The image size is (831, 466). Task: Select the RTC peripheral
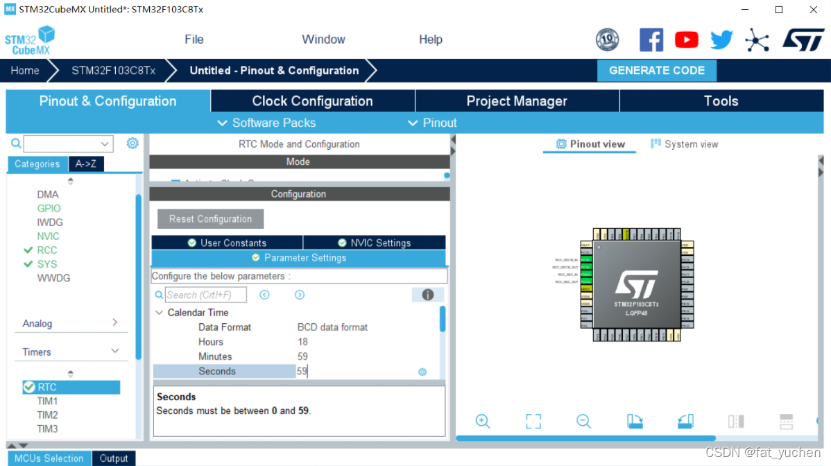point(71,387)
